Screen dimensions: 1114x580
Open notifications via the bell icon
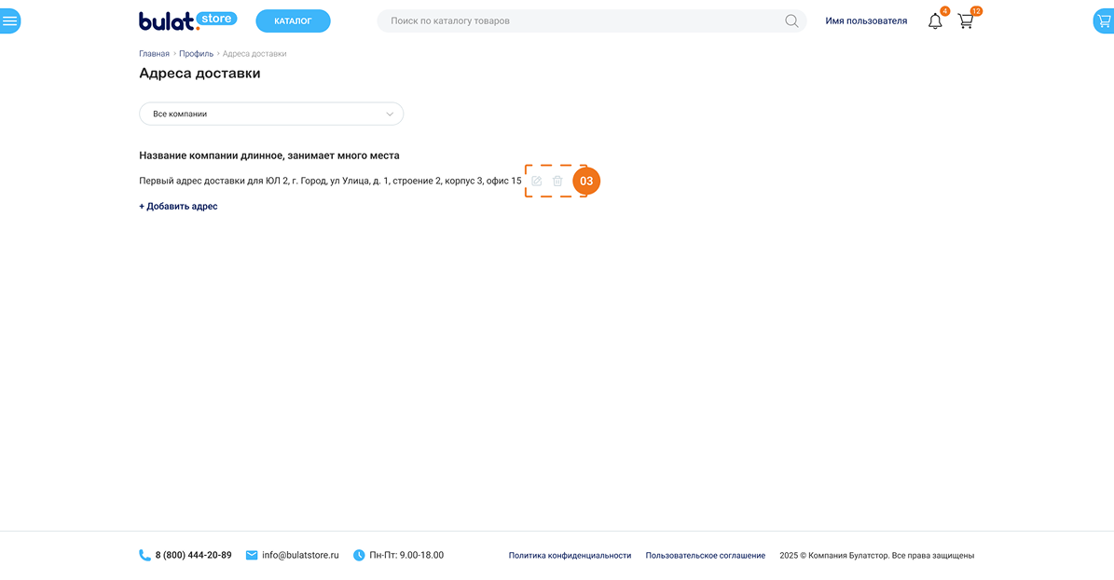935,20
